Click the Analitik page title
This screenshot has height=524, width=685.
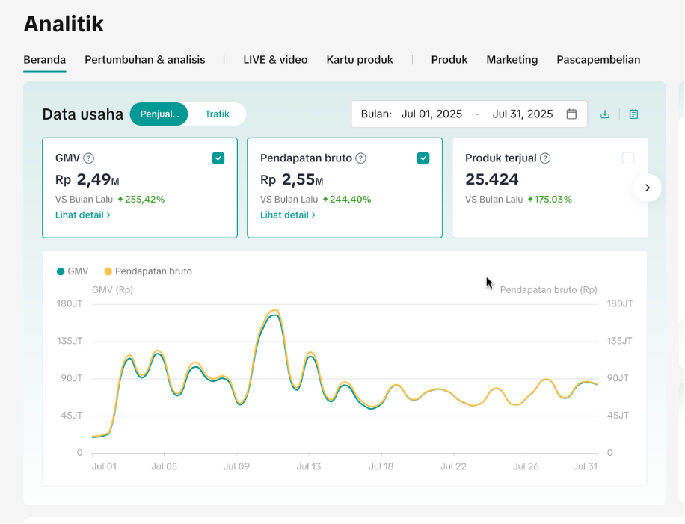pyautogui.click(x=64, y=24)
